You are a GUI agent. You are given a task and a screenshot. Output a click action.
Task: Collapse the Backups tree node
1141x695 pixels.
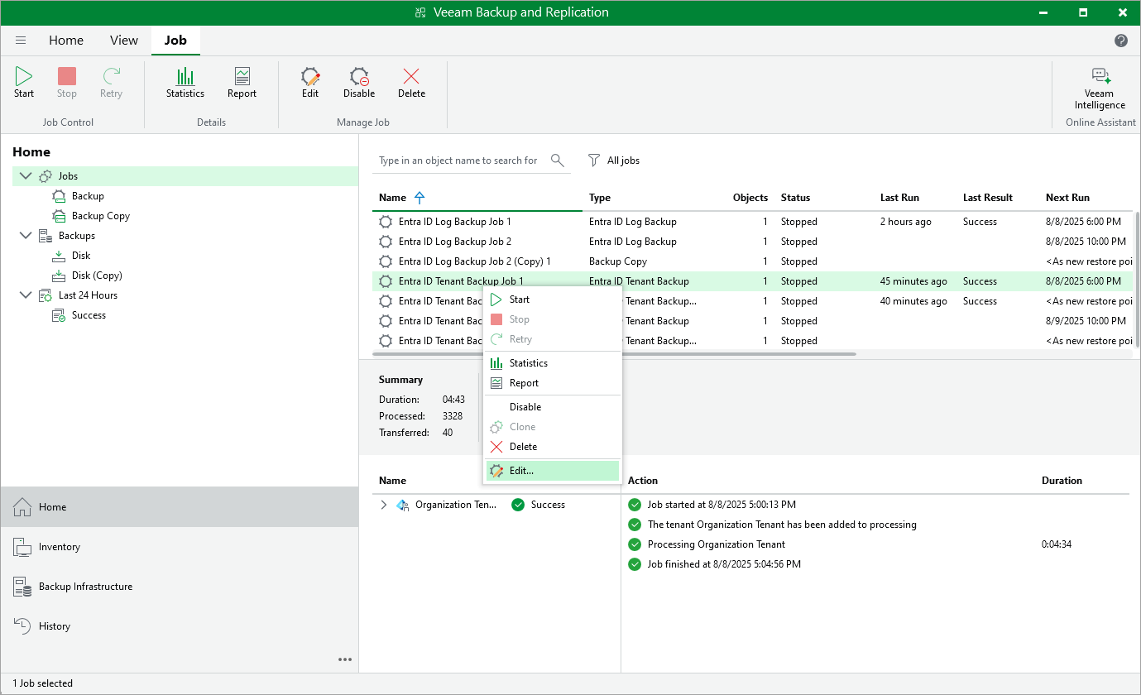click(25, 236)
